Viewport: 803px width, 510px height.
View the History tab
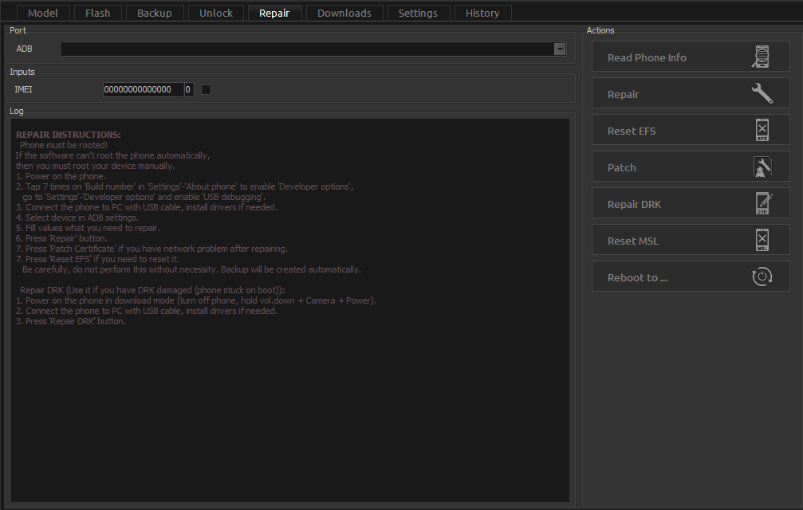point(482,13)
